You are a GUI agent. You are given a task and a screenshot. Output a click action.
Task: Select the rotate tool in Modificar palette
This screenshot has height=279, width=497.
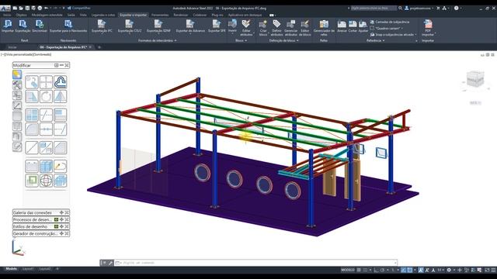(46, 96)
